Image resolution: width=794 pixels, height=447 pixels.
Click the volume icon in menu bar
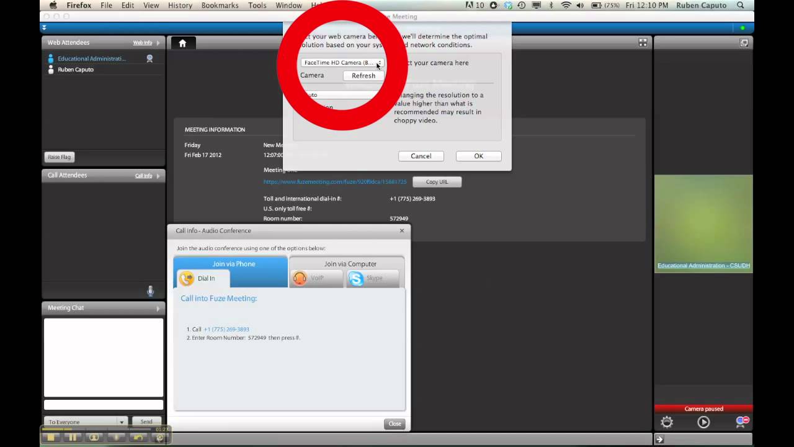[x=581, y=6]
